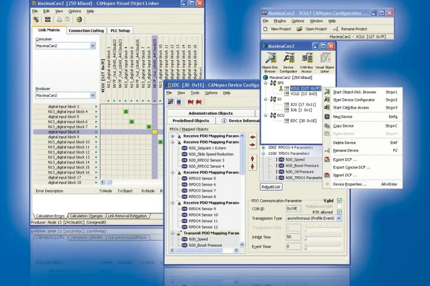The width and height of the screenshot is (430, 286).
Task: Click the red up arrow button in EDC
Action: (253, 158)
